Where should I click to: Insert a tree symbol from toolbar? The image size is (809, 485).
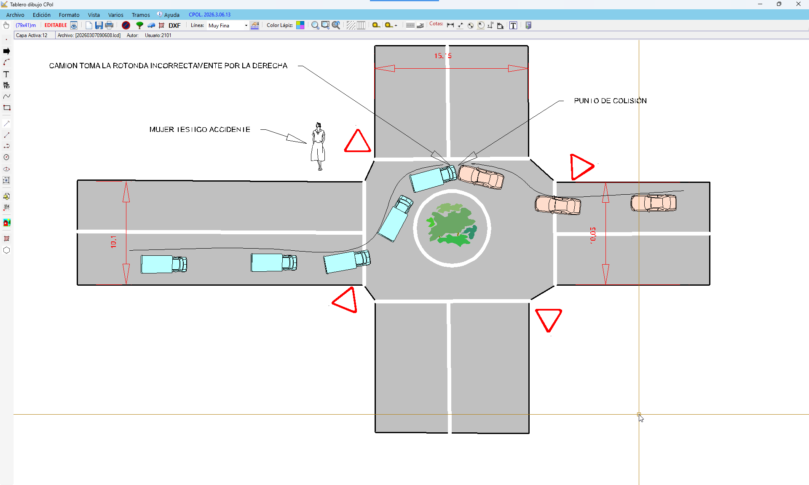click(139, 25)
